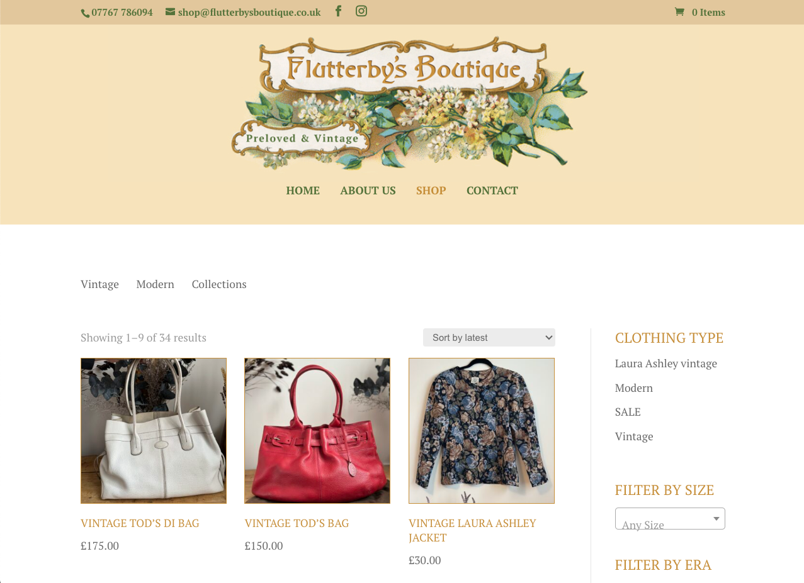804x583 pixels.
Task: Switch to the Collections category tab
Action: pyautogui.click(x=219, y=284)
